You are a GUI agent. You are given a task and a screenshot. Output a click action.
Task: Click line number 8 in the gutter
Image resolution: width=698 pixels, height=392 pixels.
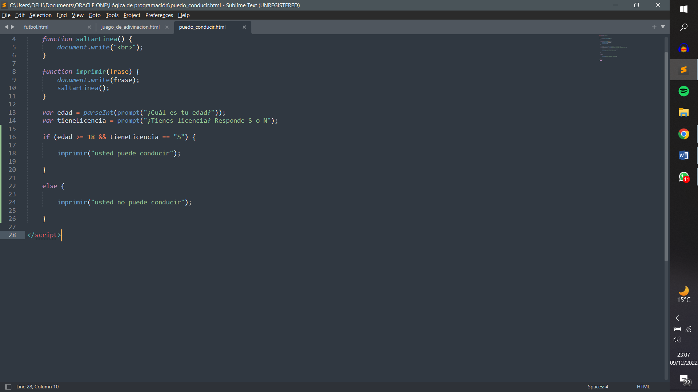[14, 72]
